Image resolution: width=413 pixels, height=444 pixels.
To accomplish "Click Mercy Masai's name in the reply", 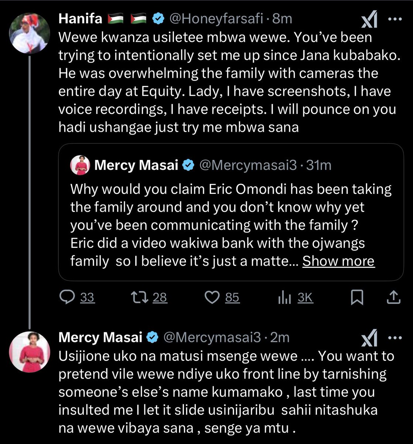I will [x=100, y=337].
